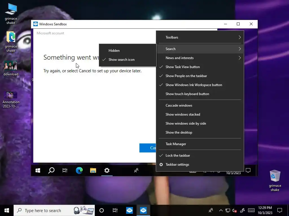Open host network status icon
The image size is (289, 216).
point(228,210)
